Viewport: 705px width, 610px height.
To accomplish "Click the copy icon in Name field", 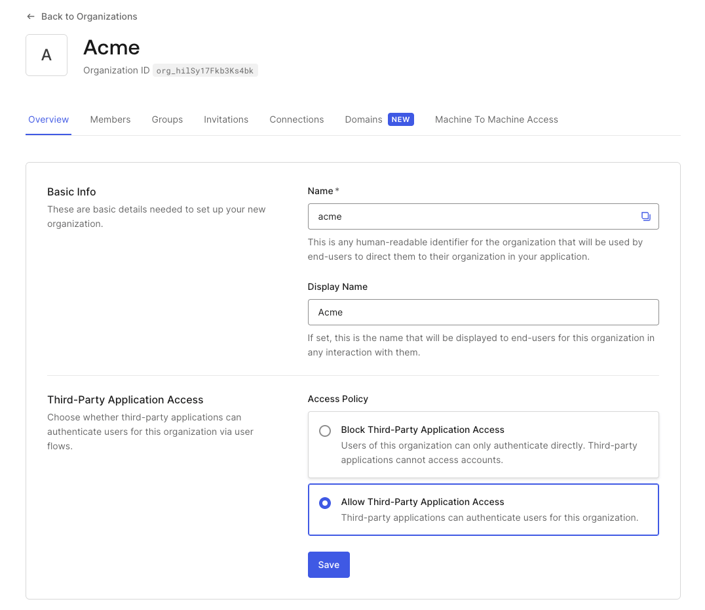I will (645, 216).
